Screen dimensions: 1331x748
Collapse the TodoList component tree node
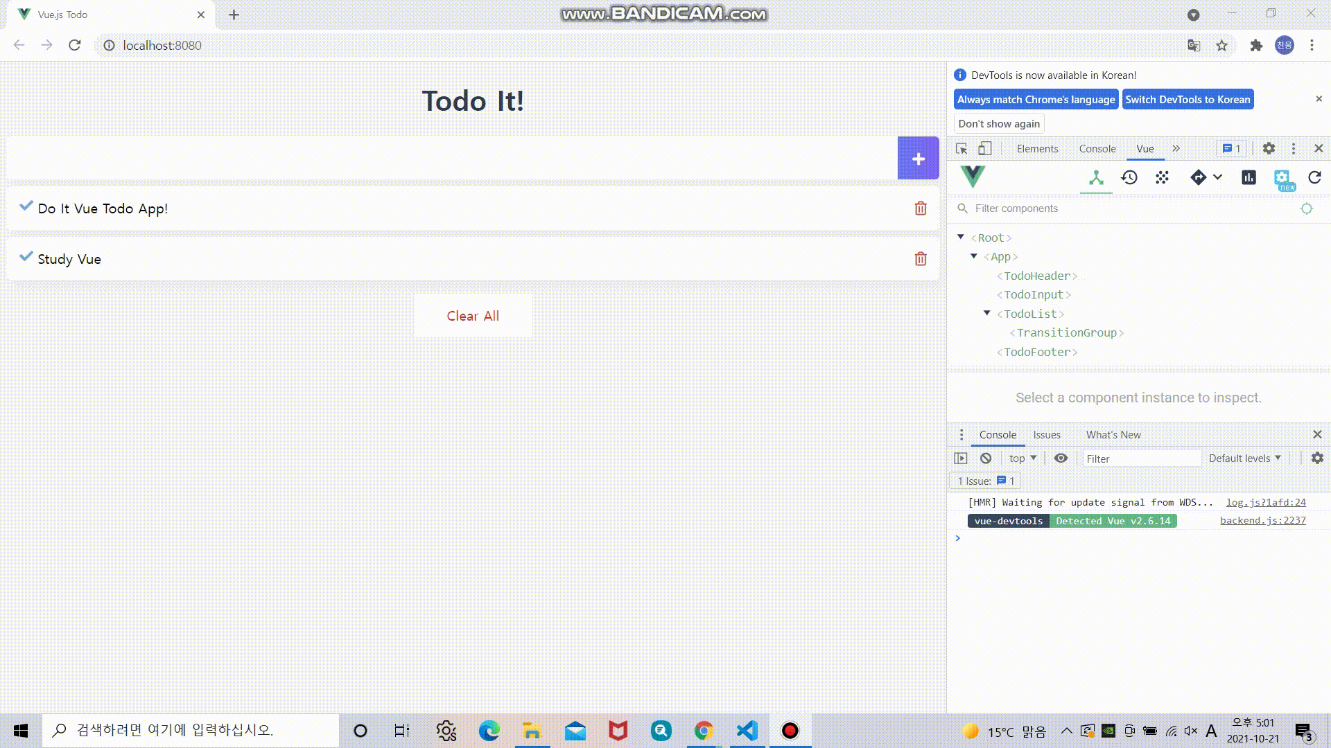(x=987, y=313)
